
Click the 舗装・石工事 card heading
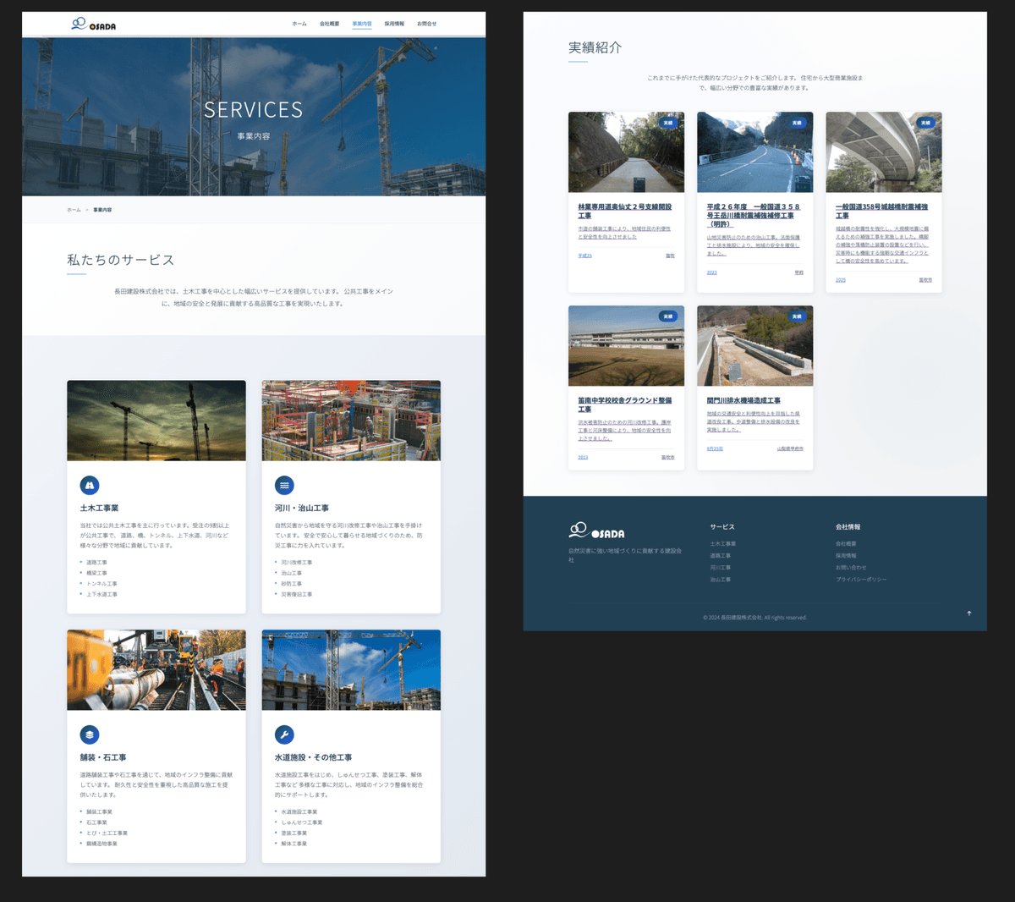point(103,757)
